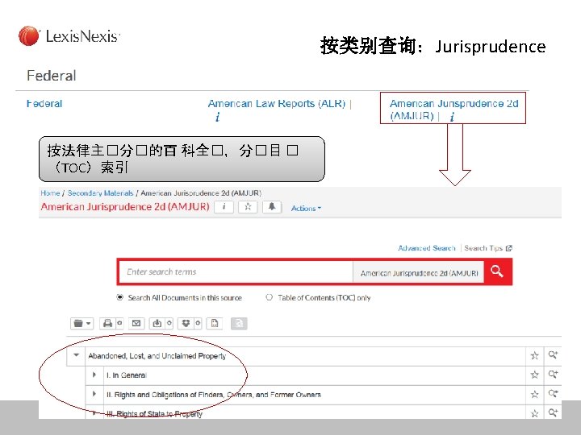Expand II. Rights and Obligations of Finders section
581x435 pixels.
pos(94,394)
